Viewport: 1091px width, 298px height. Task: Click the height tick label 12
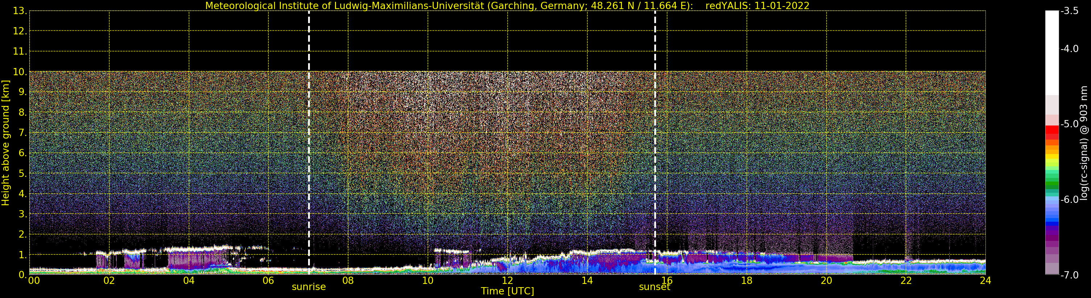pyautogui.click(x=20, y=31)
